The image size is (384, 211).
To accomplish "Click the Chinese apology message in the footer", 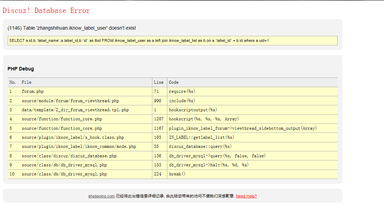I will coord(175,196).
